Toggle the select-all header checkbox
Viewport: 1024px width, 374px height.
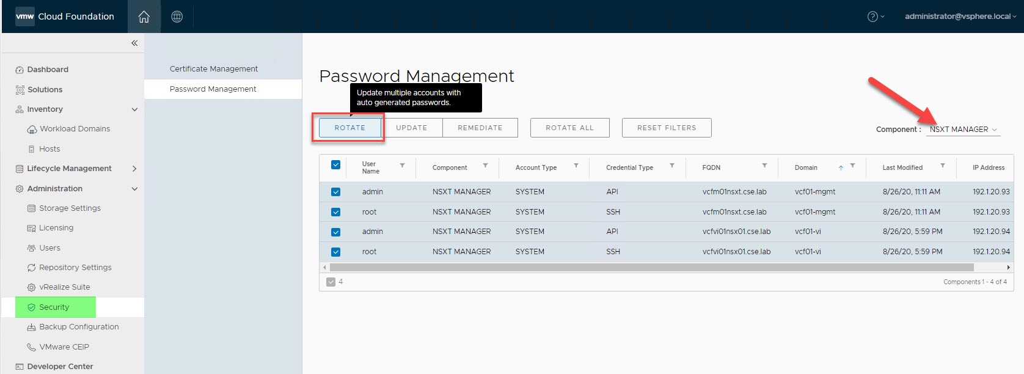tap(335, 165)
